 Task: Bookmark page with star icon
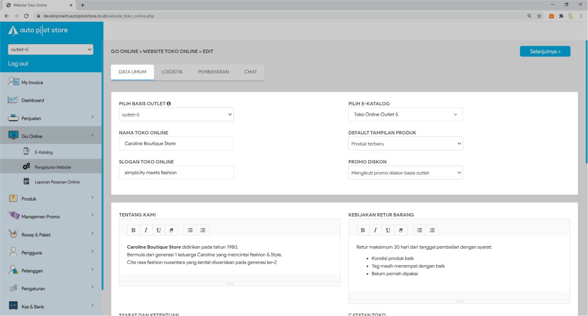(x=539, y=16)
